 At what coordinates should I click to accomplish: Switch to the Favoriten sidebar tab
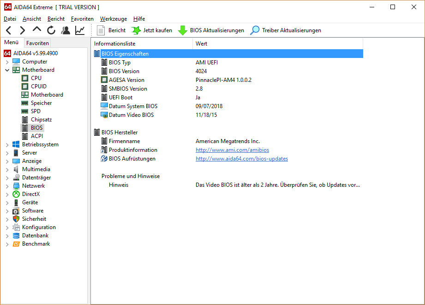pyautogui.click(x=37, y=43)
